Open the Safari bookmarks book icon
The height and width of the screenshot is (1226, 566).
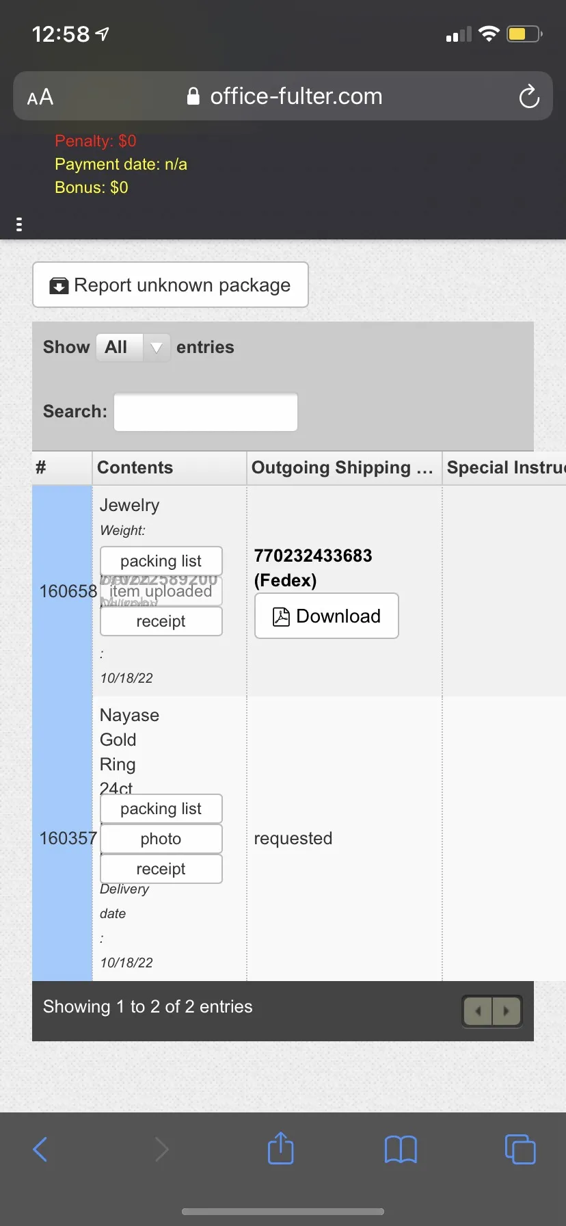coord(401,1149)
